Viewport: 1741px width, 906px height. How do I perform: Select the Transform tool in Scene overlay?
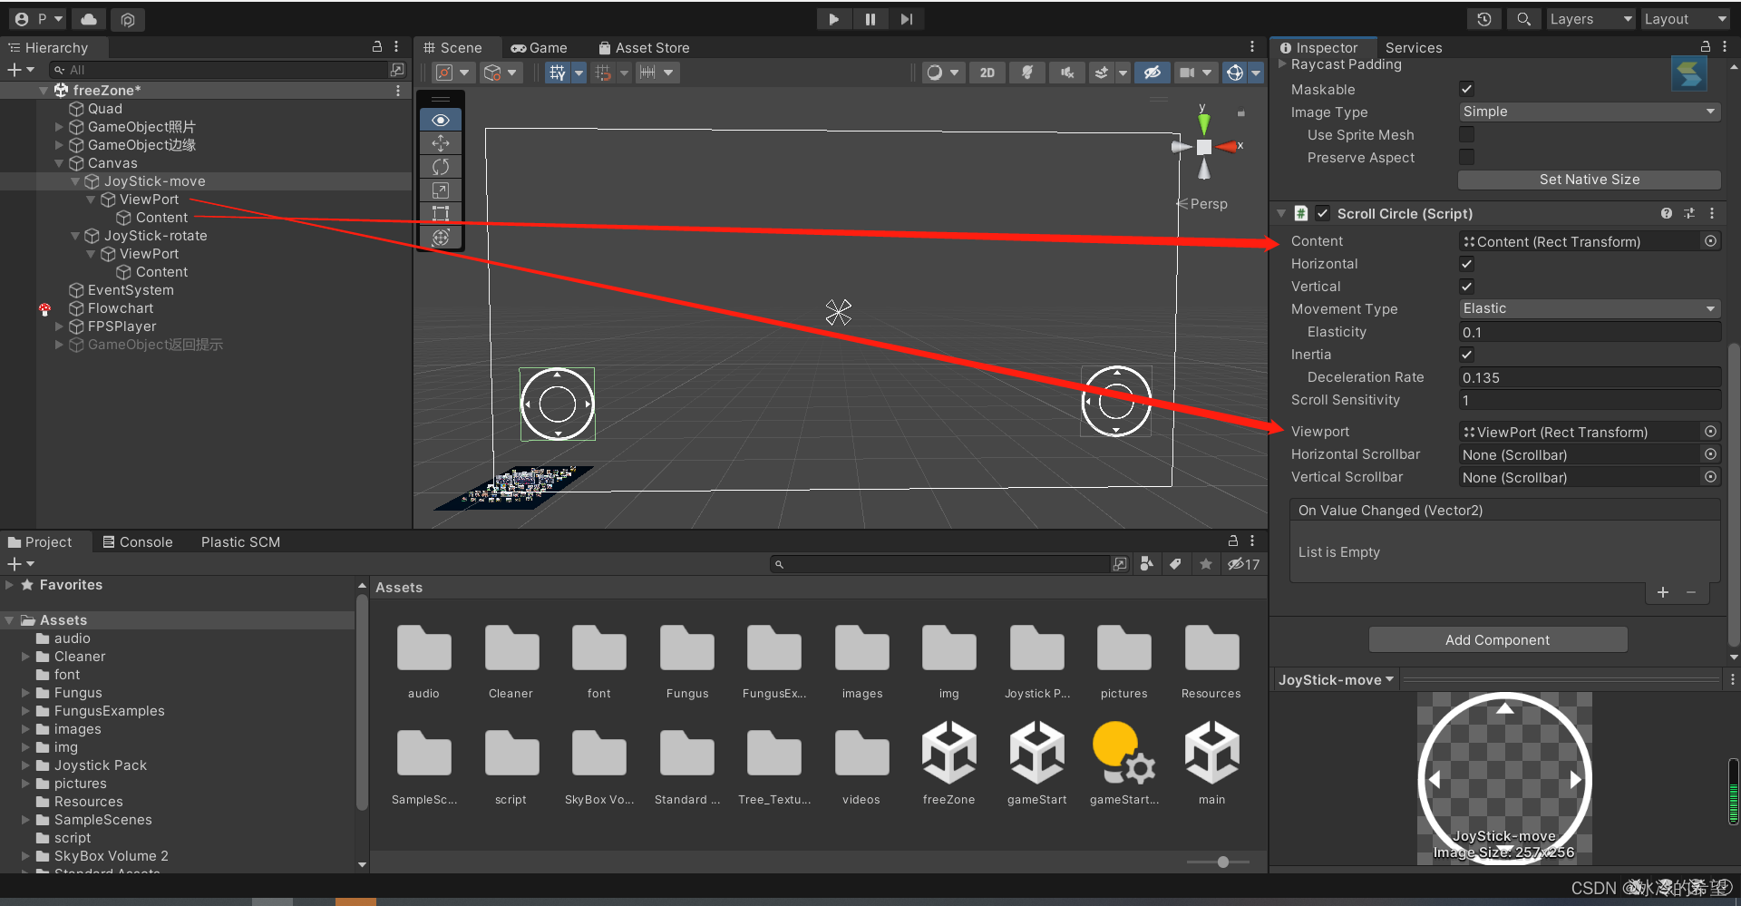point(441,238)
